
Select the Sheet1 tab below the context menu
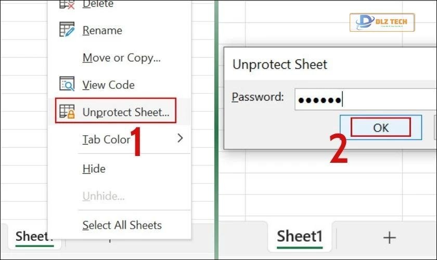tap(34, 237)
